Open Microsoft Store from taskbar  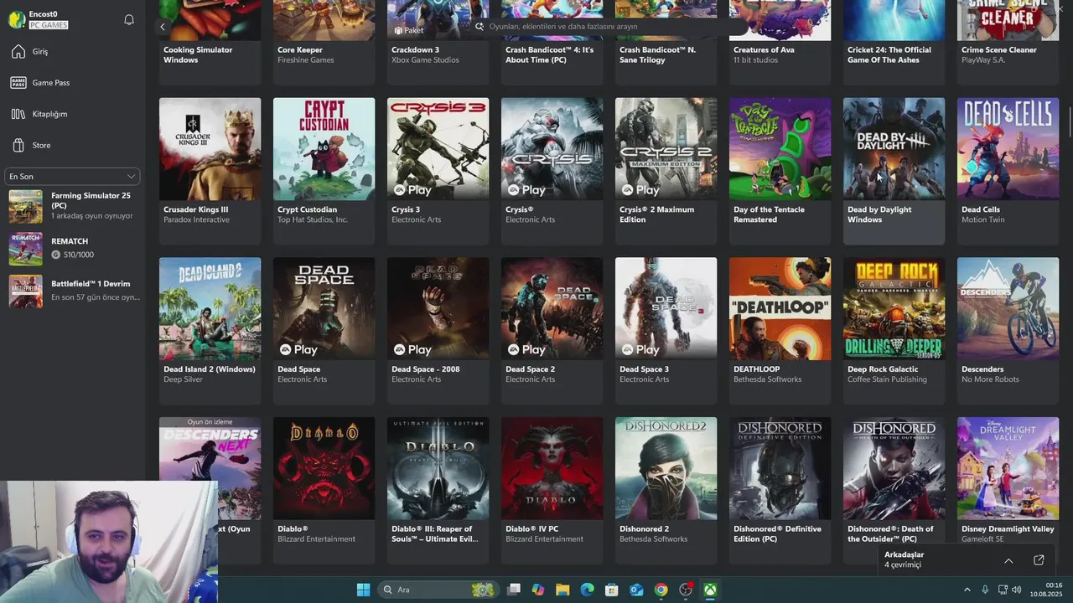point(612,590)
